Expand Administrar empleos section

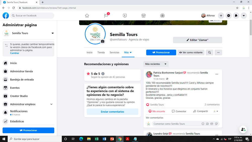(51, 104)
